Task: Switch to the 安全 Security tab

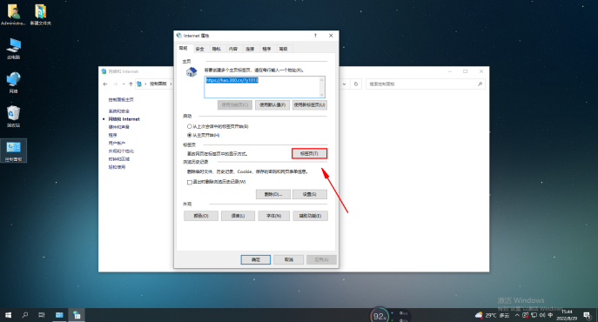Action: coord(200,49)
